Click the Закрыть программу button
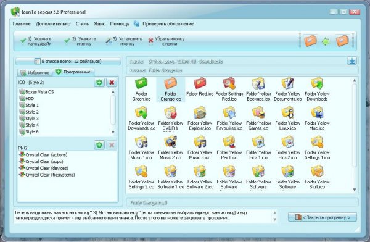Image resolution: width=370 pixels, height=242 pixels. point(323,217)
